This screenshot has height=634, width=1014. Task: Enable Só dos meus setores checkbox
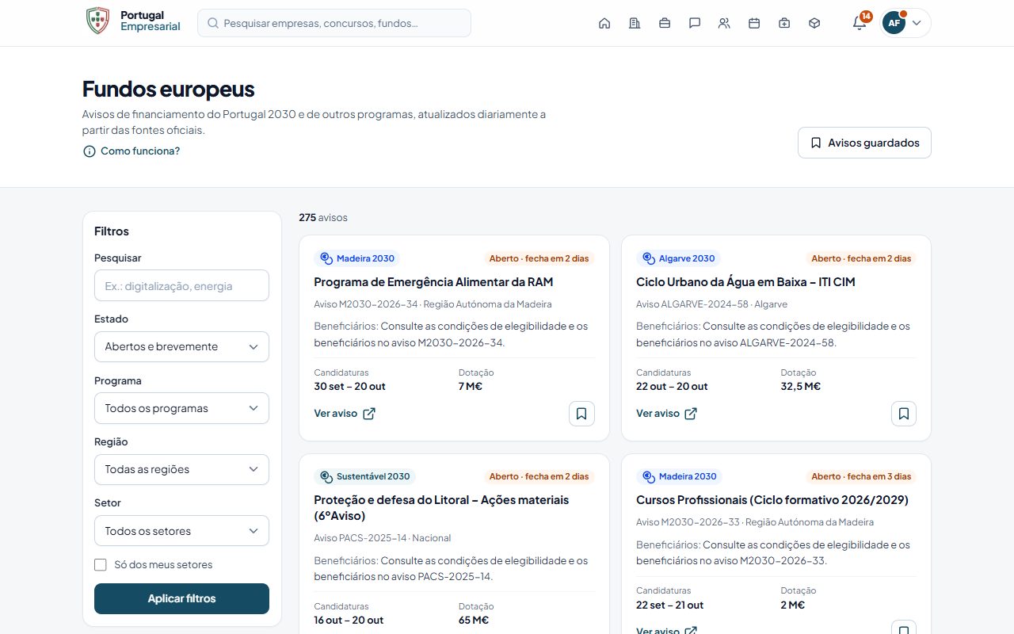(x=101, y=565)
